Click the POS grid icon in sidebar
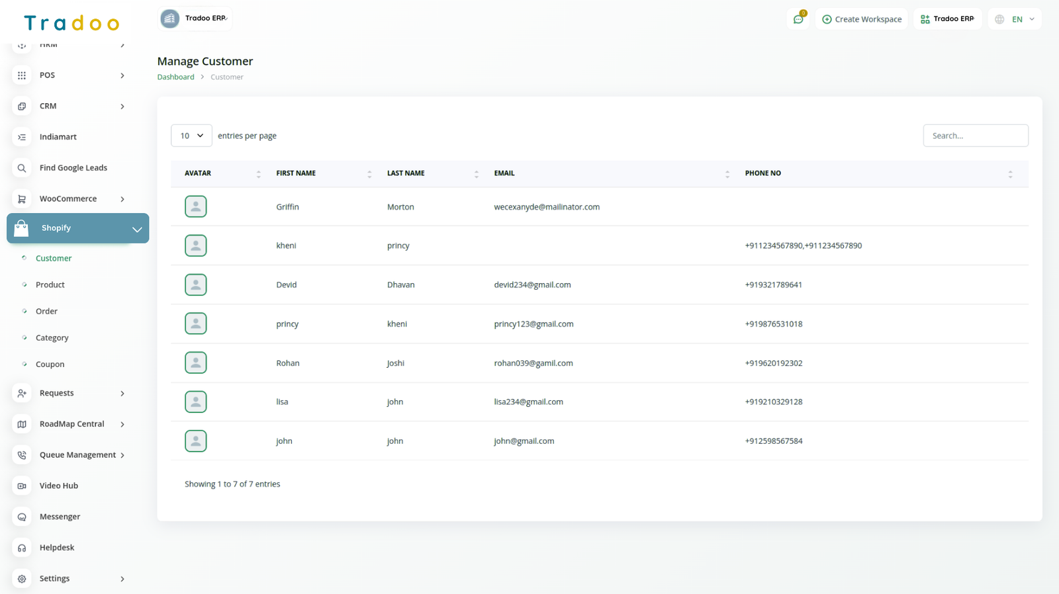1059x594 pixels. click(22, 75)
